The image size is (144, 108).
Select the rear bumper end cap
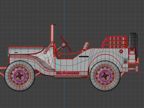click(136, 69)
